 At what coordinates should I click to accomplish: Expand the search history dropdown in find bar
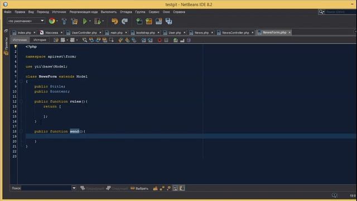tap(74, 188)
